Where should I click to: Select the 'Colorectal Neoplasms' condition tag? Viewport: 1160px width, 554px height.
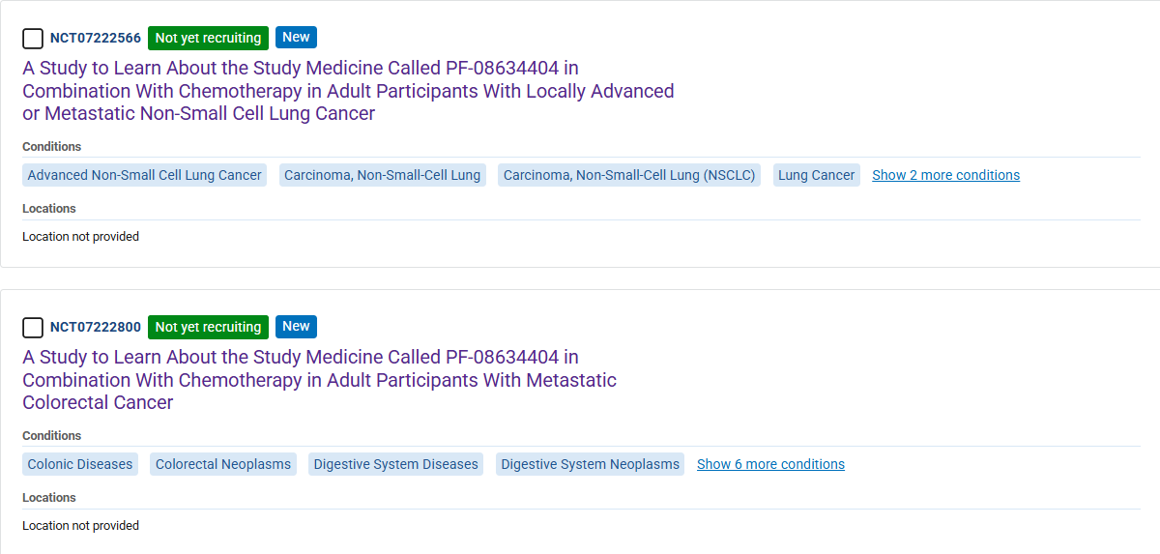coord(223,464)
